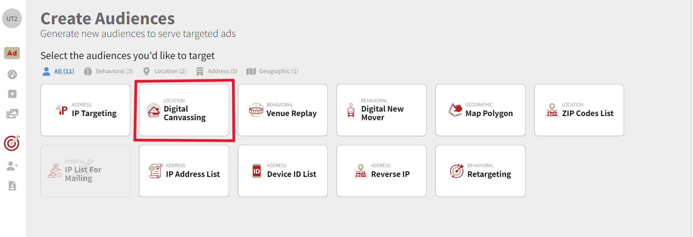Click the Map Polygon icon
Image resolution: width=693 pixels, height=237 pixels.
click(455, 110)
